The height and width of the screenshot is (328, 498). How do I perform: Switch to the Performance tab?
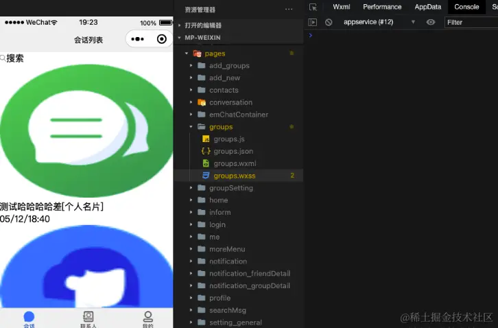[382, 7]
